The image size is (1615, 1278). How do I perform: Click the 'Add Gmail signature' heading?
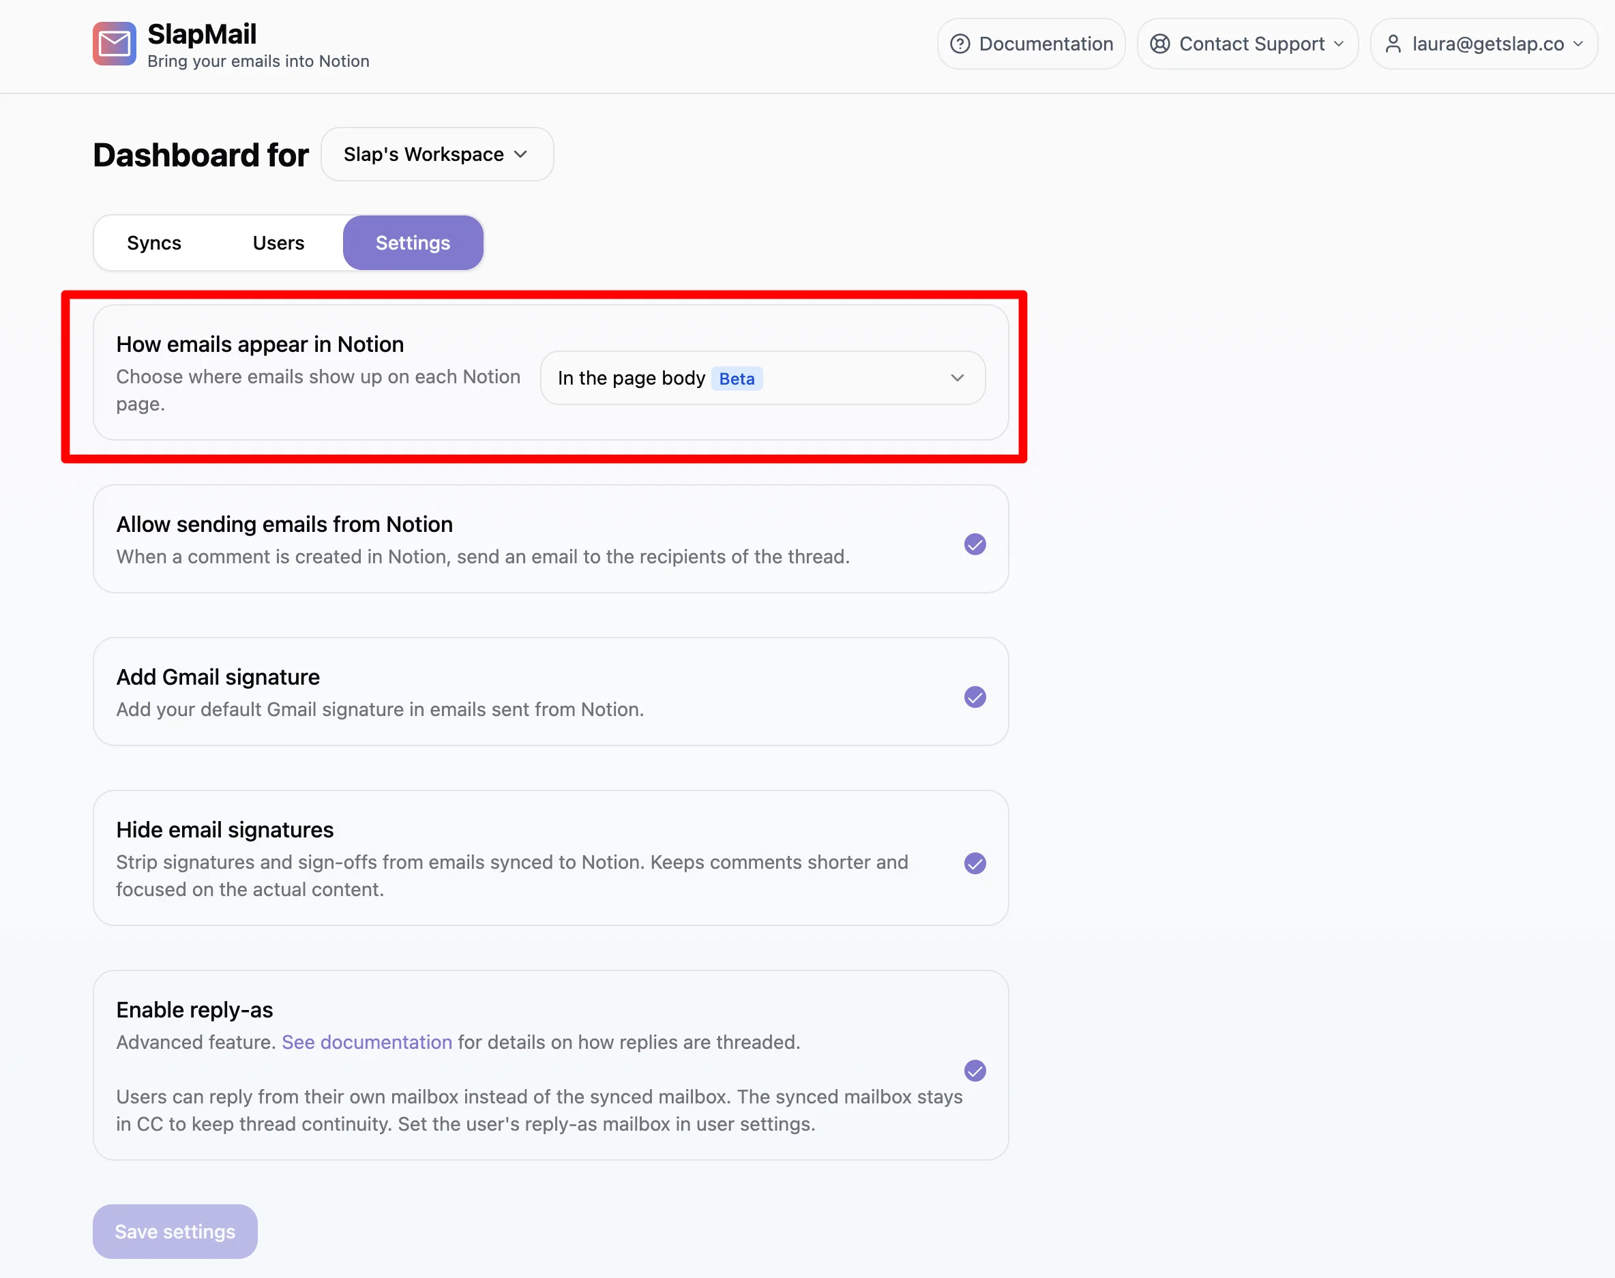click(218, 677)
